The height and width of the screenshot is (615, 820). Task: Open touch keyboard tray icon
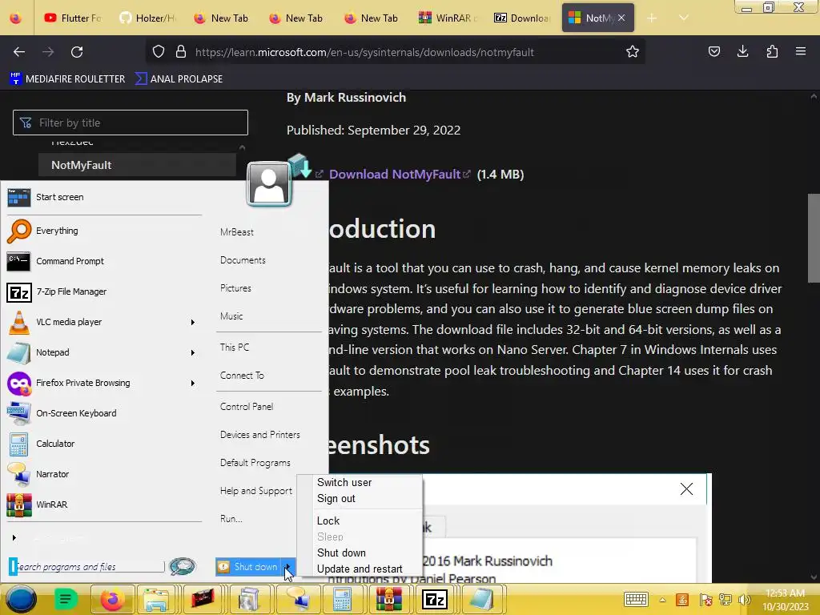(636, 599)
